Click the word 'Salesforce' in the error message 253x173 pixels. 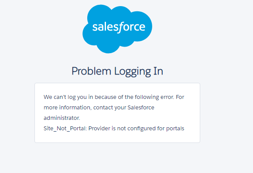(141, 108)
